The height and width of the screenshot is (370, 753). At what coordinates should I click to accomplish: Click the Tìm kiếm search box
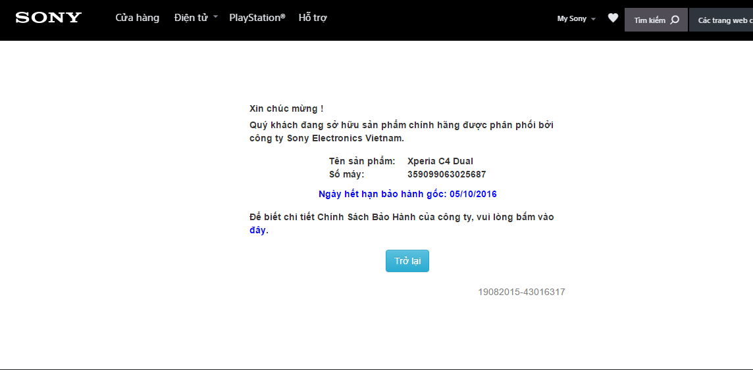click(x=656, y=20)
